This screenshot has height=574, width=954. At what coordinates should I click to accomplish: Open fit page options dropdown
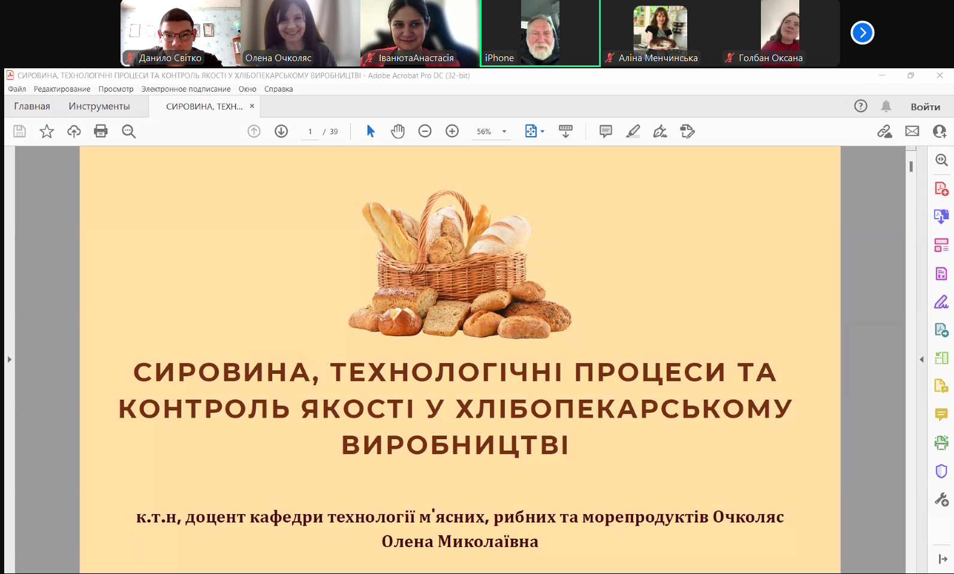point(534,131)
